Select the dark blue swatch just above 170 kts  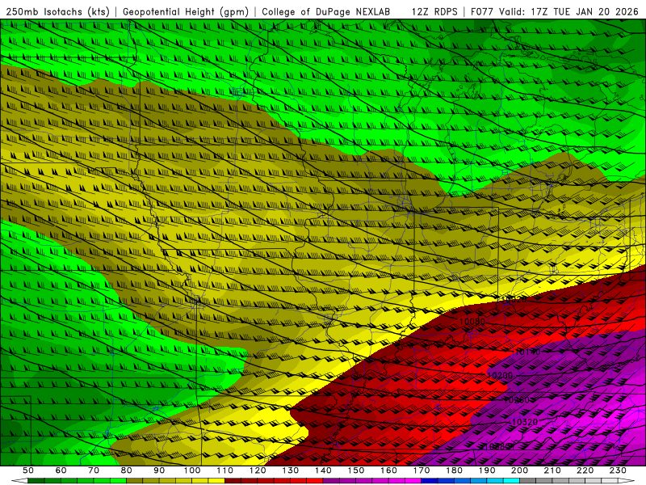[x=430, y=480]
